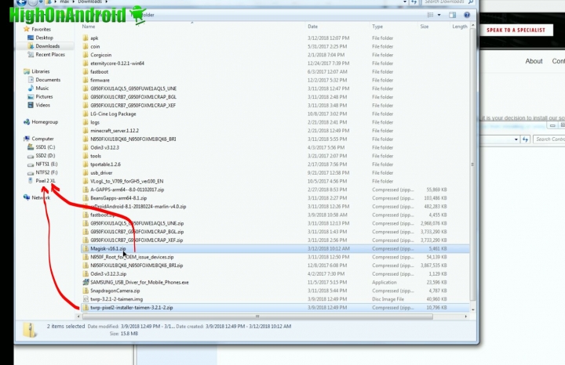The width and height of the screenshot is (565, 365).
Task: Select twrp-3.2.1-2-taimen.img disc image icon
Action: tap(86, 299)
